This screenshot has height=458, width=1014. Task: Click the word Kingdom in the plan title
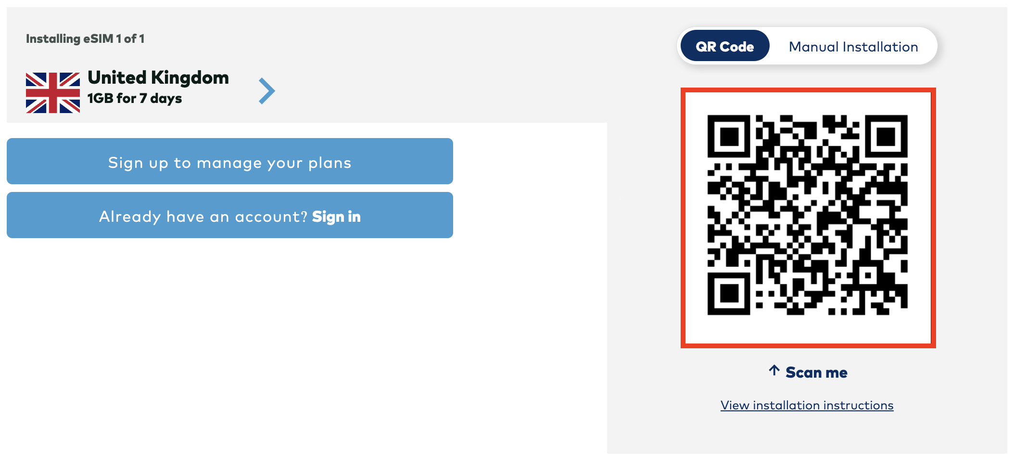(x=190, y=77)
